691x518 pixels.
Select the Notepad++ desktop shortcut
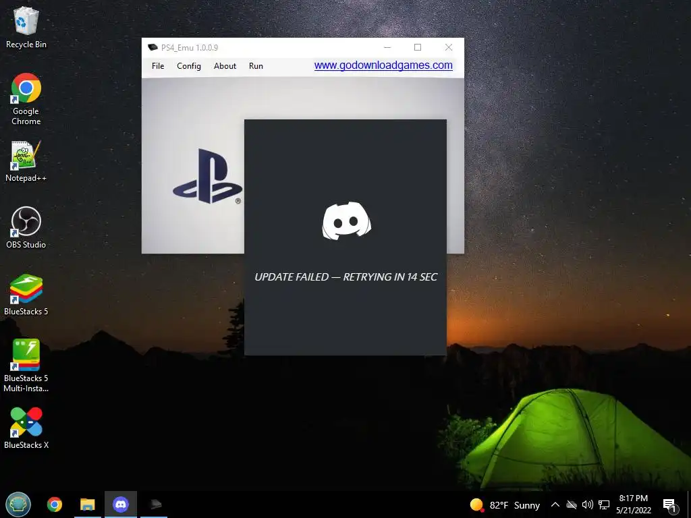coord(26,161)
